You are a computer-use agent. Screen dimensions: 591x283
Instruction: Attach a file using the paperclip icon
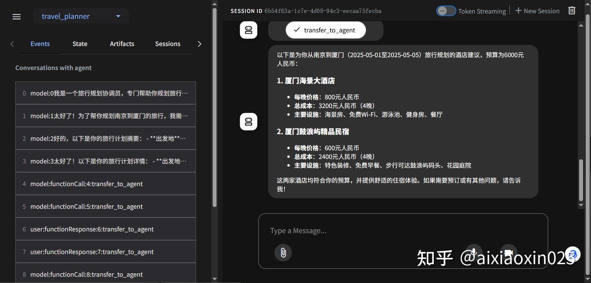tap(283, 253)
